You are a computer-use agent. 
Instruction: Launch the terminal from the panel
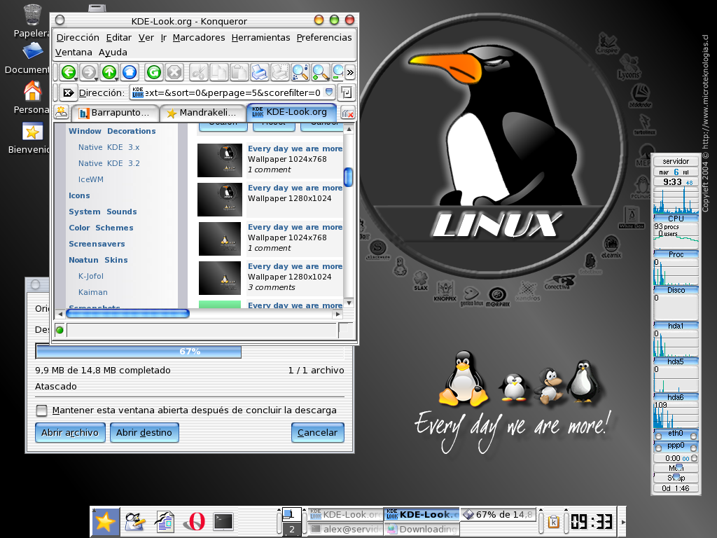[223, 521]
